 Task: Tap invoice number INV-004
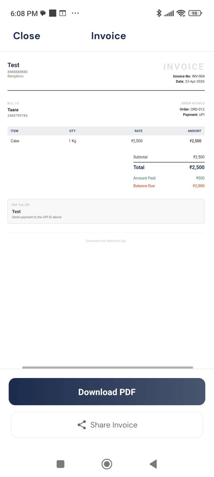click(189, 76)
